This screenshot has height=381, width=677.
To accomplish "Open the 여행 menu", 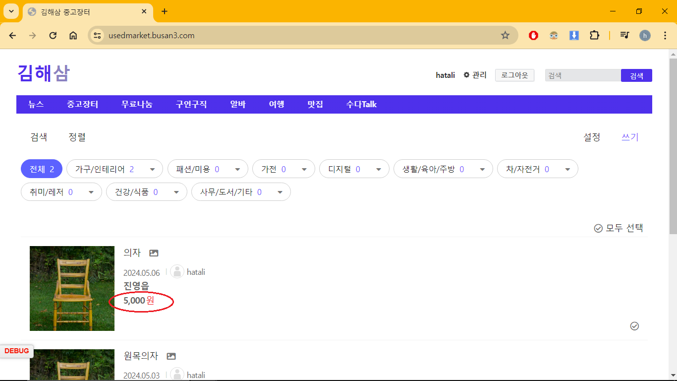I will click(x=277, y=104).
